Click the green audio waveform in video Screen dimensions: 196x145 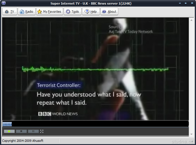click(95, 69)
